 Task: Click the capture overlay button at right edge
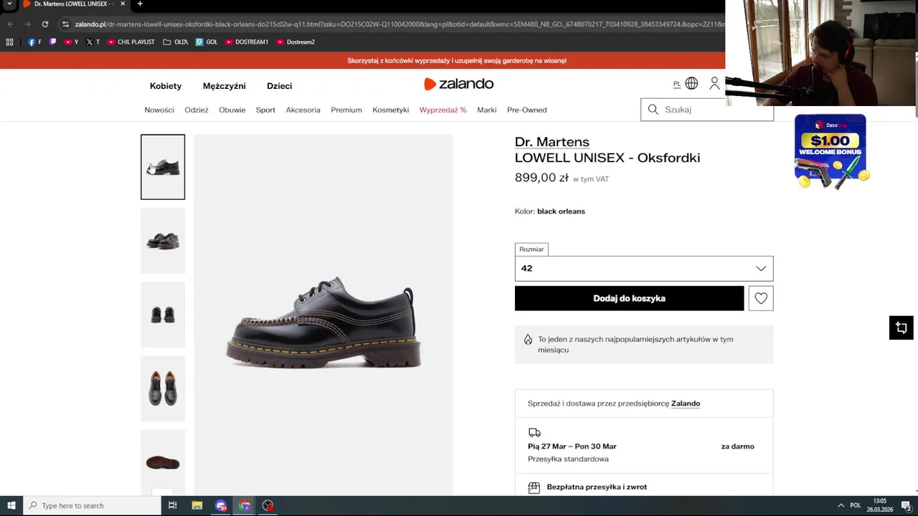coord(902,328)
